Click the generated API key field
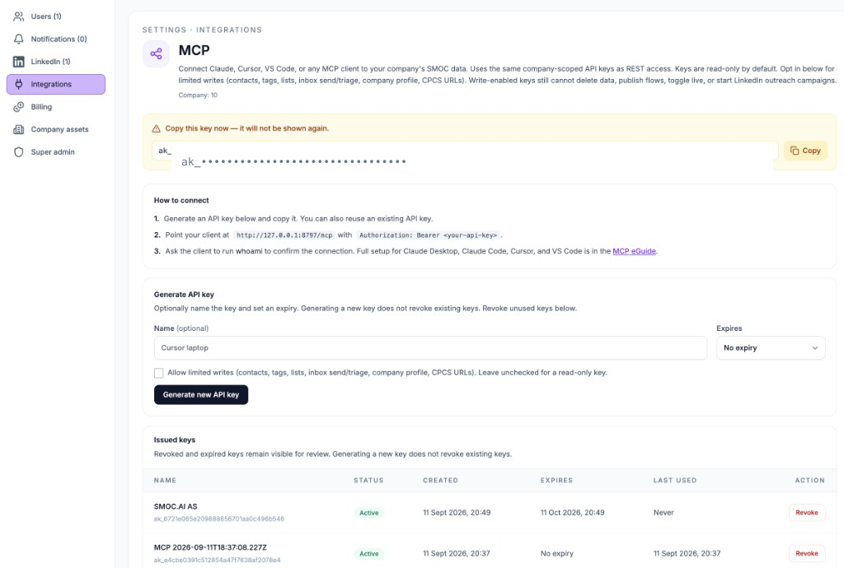Image resolution: width=844 pixels, height=568 pixels. [465, 151]
